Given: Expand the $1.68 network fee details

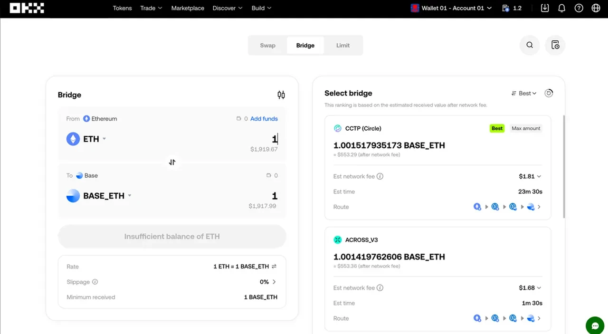Looking at the screenshot, I should pyautogui.click(x=530, y=288).
